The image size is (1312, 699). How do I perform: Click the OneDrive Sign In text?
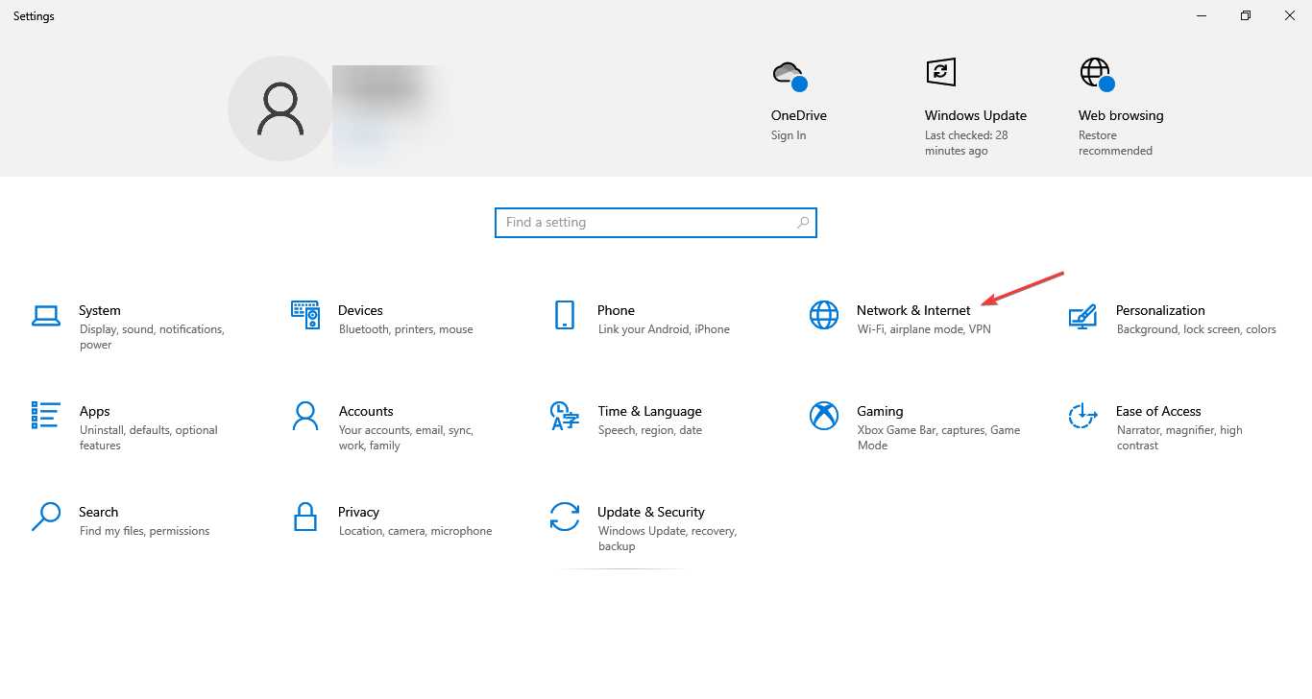pyautogui.click(x=789, y=135)
